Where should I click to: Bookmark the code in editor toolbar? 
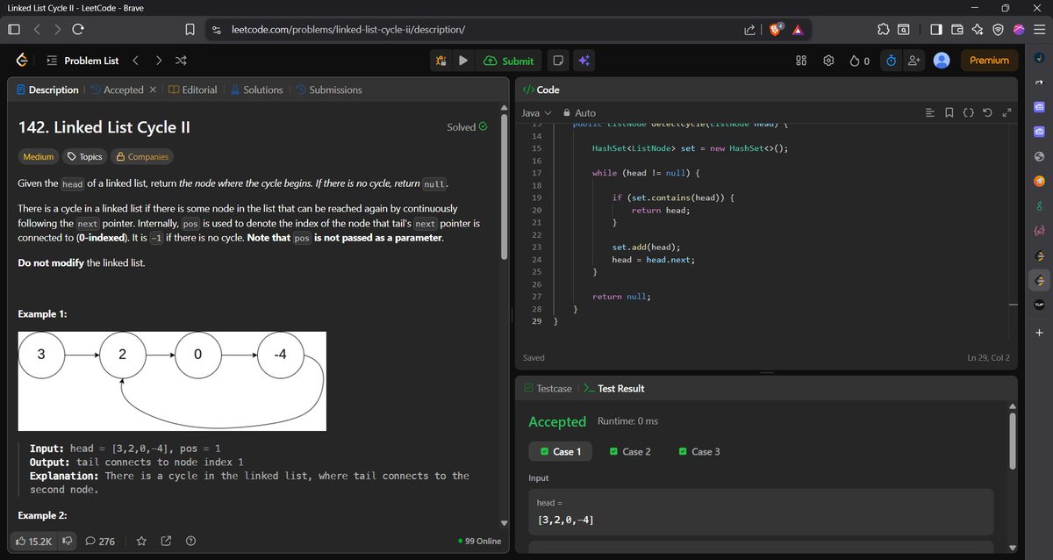coord(949,112)
